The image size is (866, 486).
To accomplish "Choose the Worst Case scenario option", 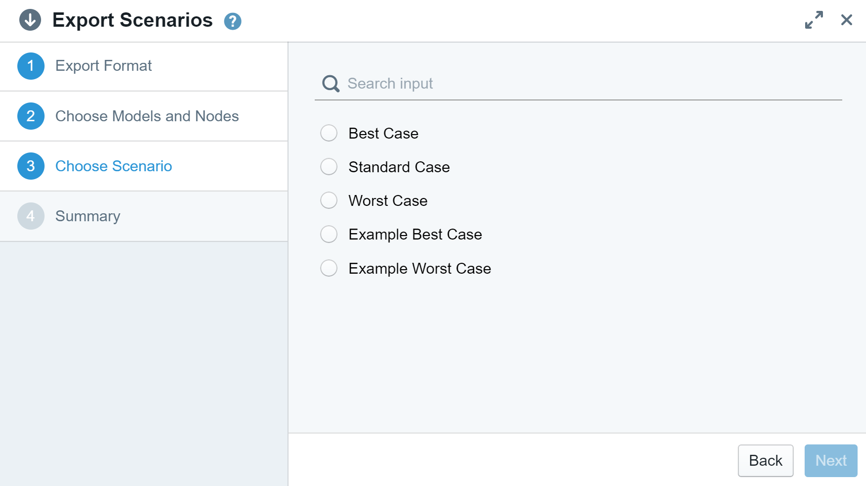I will pyautogui.click(x=329, y=200).
